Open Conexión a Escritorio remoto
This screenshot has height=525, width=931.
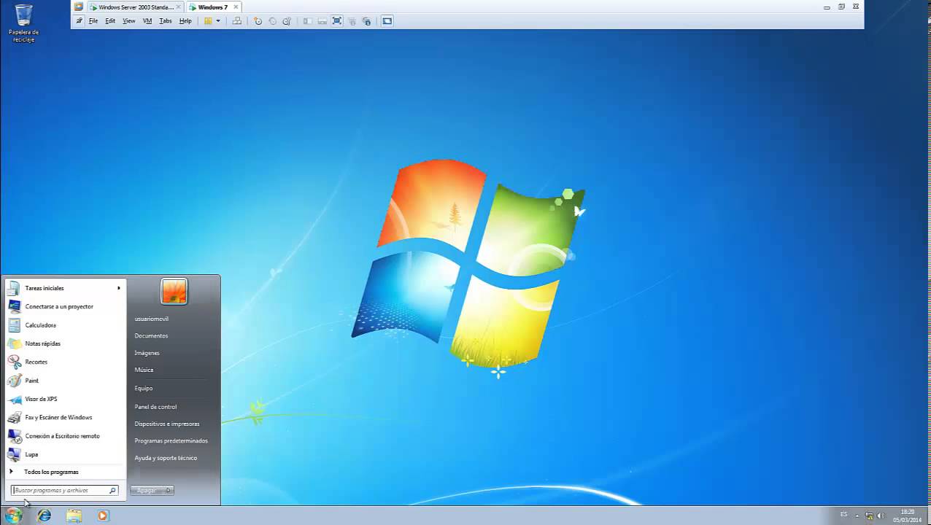[65, 436]
